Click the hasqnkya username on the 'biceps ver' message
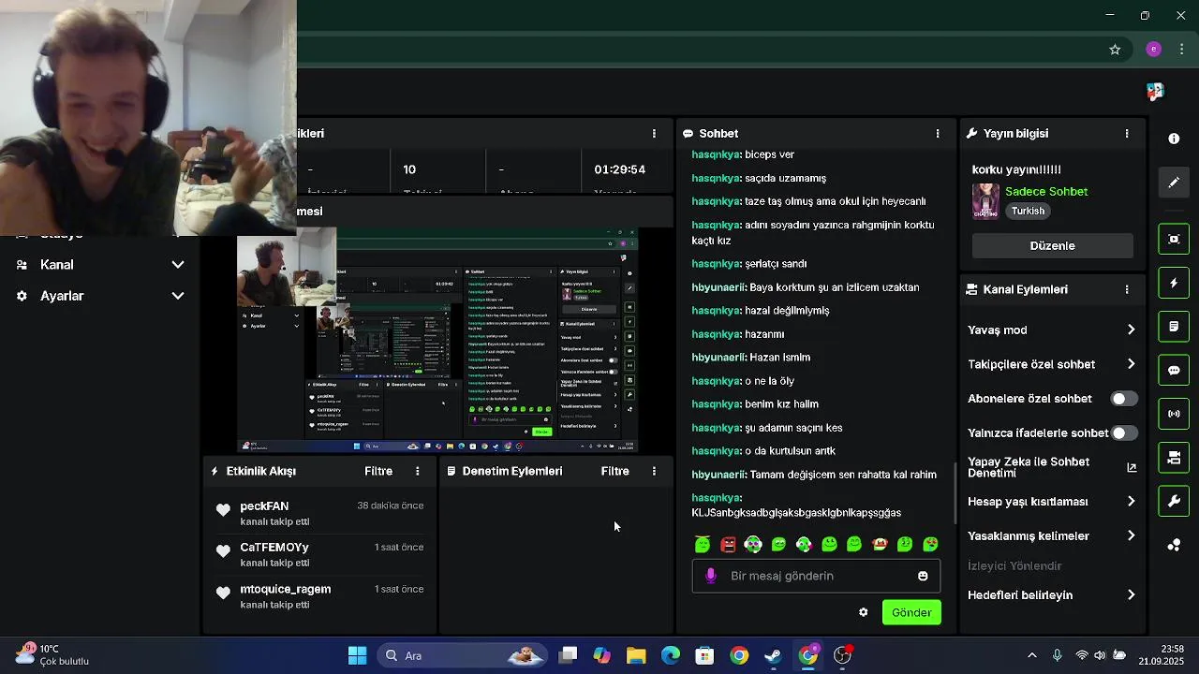 pos(716,154)
